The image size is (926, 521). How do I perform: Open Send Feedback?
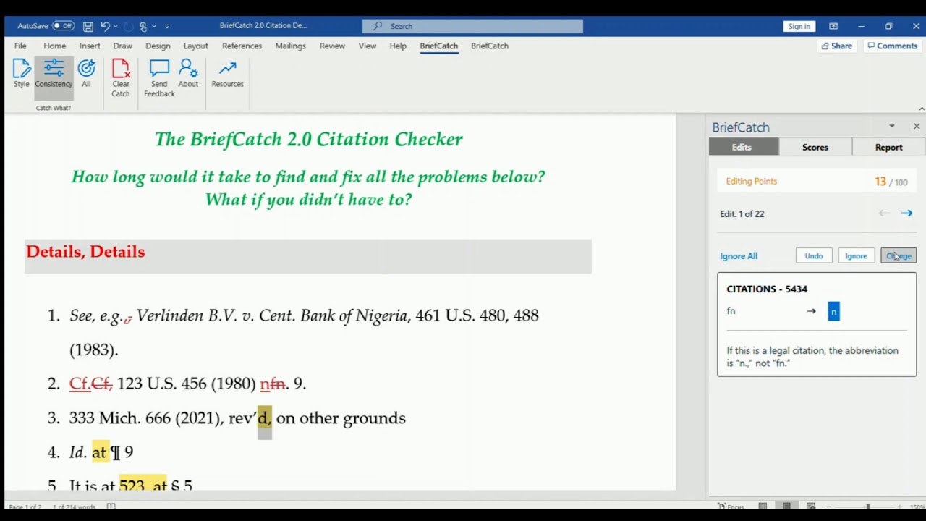[159, 78]
